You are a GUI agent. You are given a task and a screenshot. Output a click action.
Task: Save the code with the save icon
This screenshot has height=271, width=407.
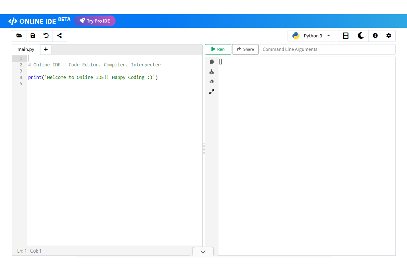click(x=32, y=36)
